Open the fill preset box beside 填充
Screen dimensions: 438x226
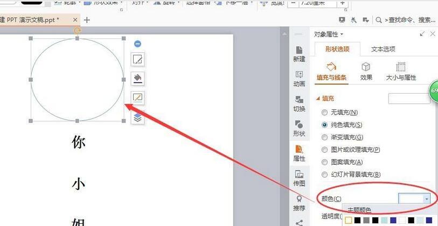click(x=409, y=98)
